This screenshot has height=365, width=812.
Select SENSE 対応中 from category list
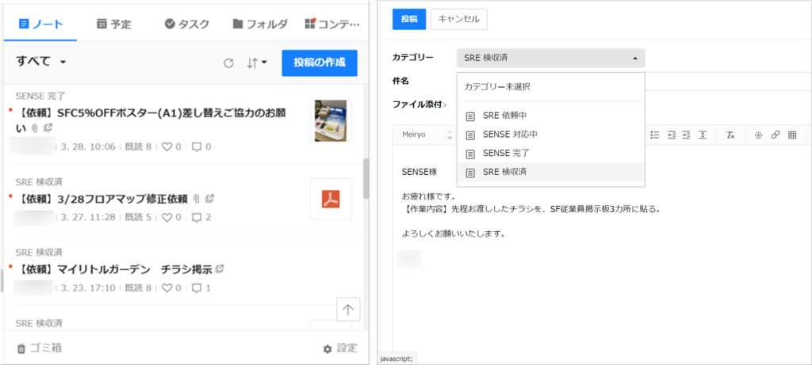509,135
